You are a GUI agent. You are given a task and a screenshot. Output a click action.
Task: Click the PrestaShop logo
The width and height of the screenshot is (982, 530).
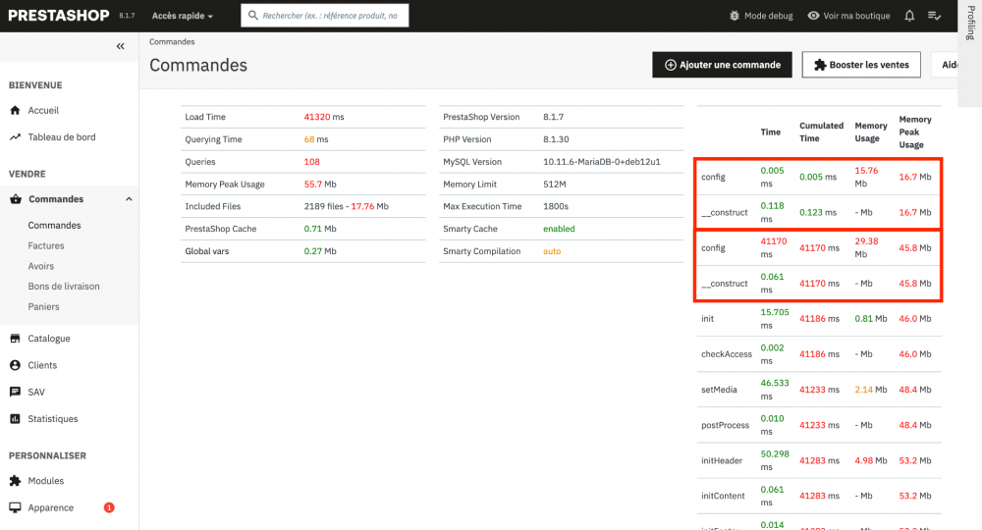pos(58,16)
